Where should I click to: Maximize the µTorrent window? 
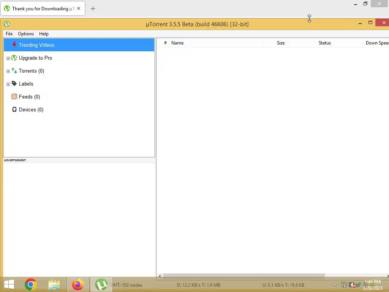point(370,22)
